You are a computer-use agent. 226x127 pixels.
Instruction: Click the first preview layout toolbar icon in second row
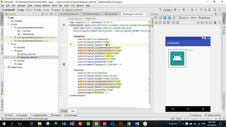(156, 23)
